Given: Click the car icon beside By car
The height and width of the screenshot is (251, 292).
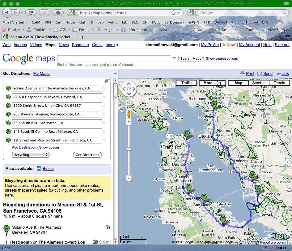Looking at the screenshot, I should pyautogui.click(x=39, y=169).
